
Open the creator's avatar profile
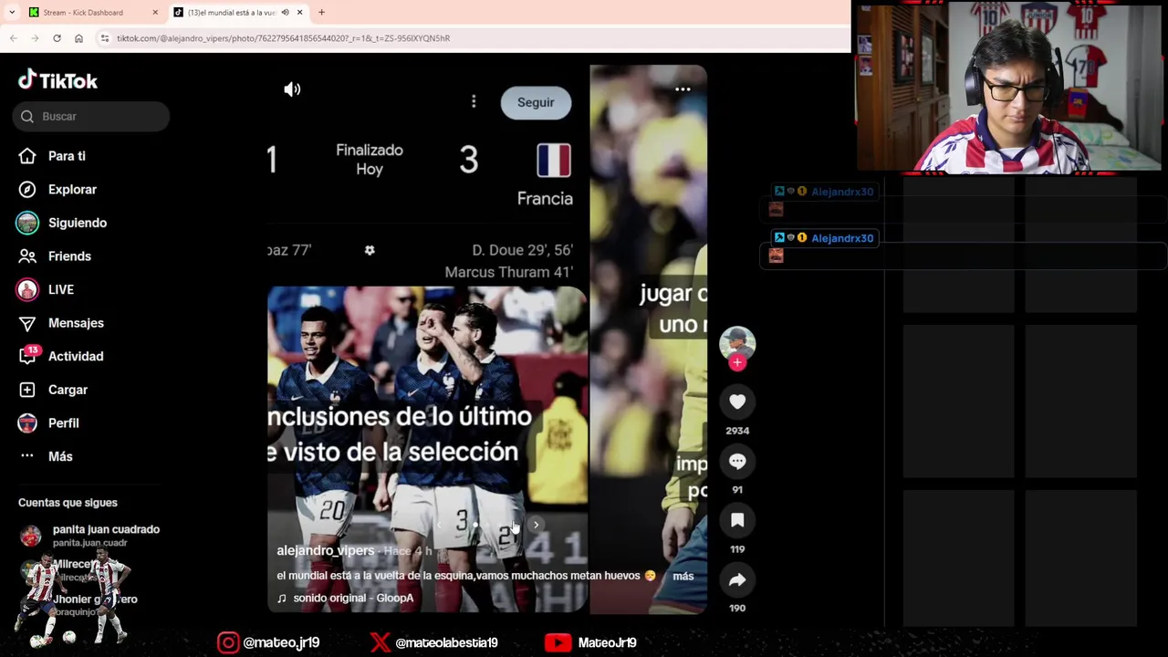tap(737, 343)
